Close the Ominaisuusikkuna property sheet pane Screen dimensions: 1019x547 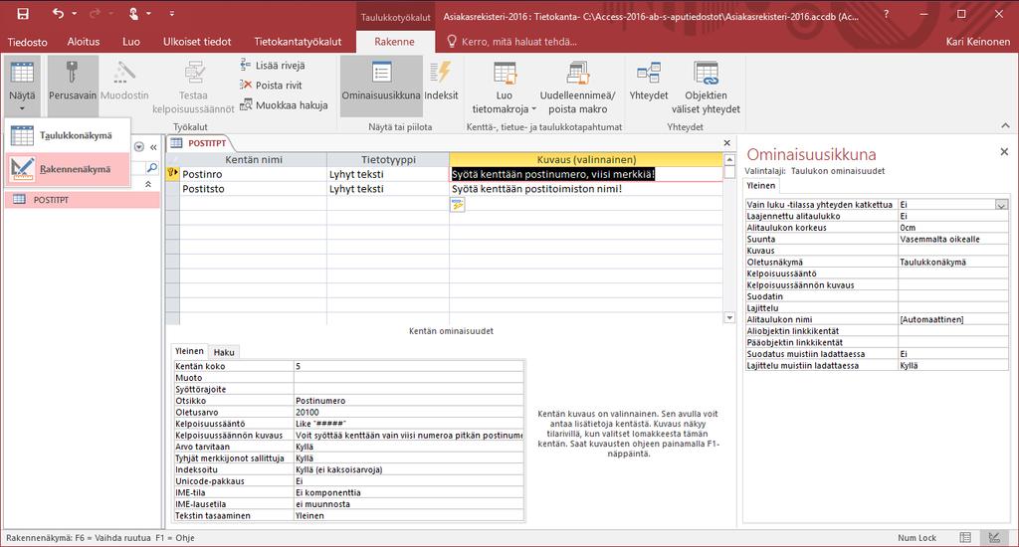click(1004, 151)
